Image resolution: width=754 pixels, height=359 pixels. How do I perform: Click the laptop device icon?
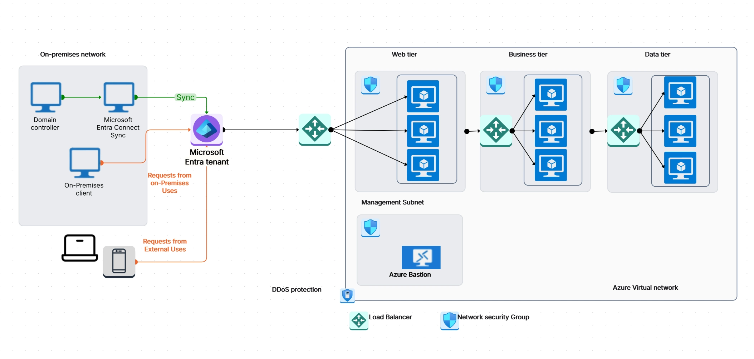pos(80,248)
